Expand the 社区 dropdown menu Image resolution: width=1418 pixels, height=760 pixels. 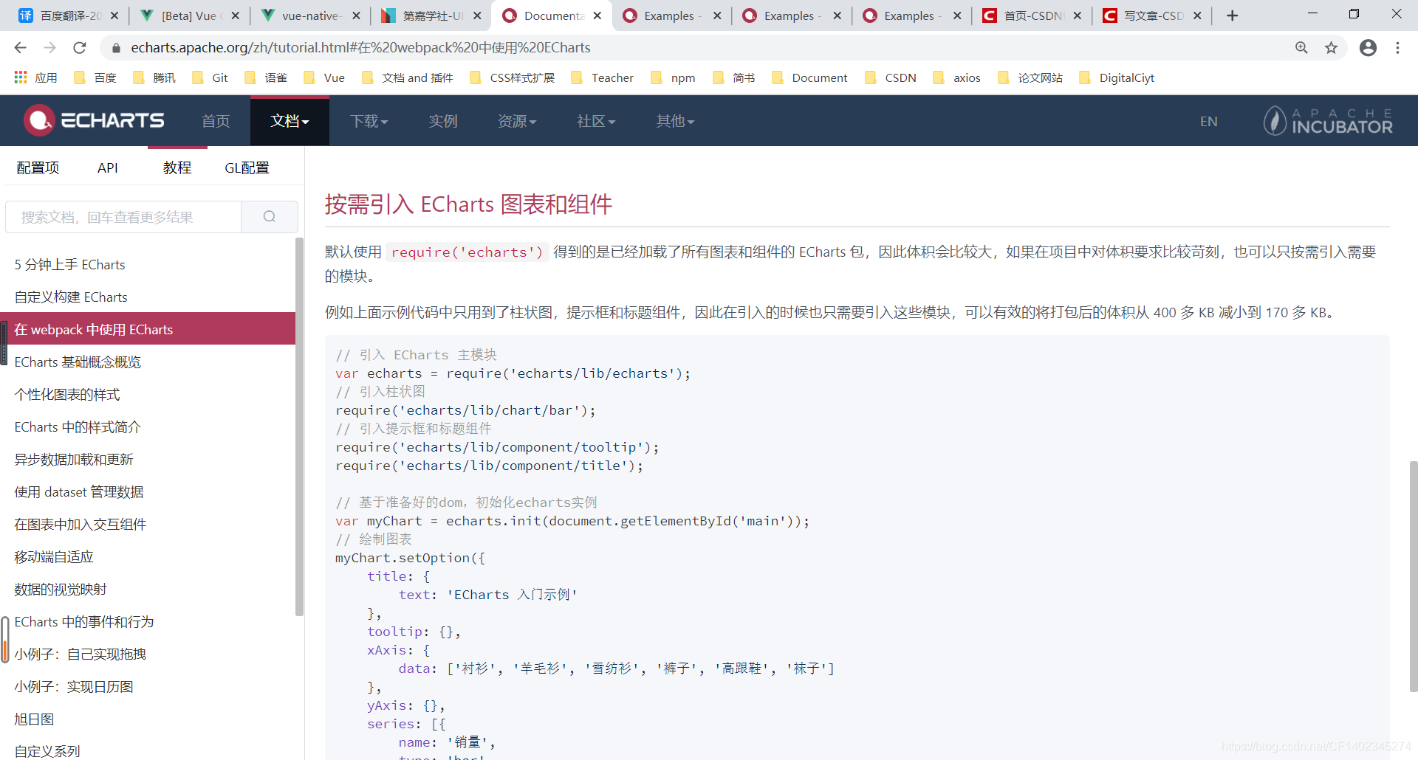pyautogui.click(x=596, y=121)
